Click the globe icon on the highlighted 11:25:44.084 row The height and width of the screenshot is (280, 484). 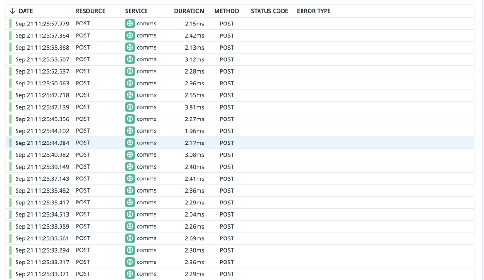[x=130, y=143]
